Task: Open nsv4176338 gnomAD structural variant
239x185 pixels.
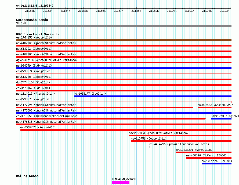Action: pos(46,122)
